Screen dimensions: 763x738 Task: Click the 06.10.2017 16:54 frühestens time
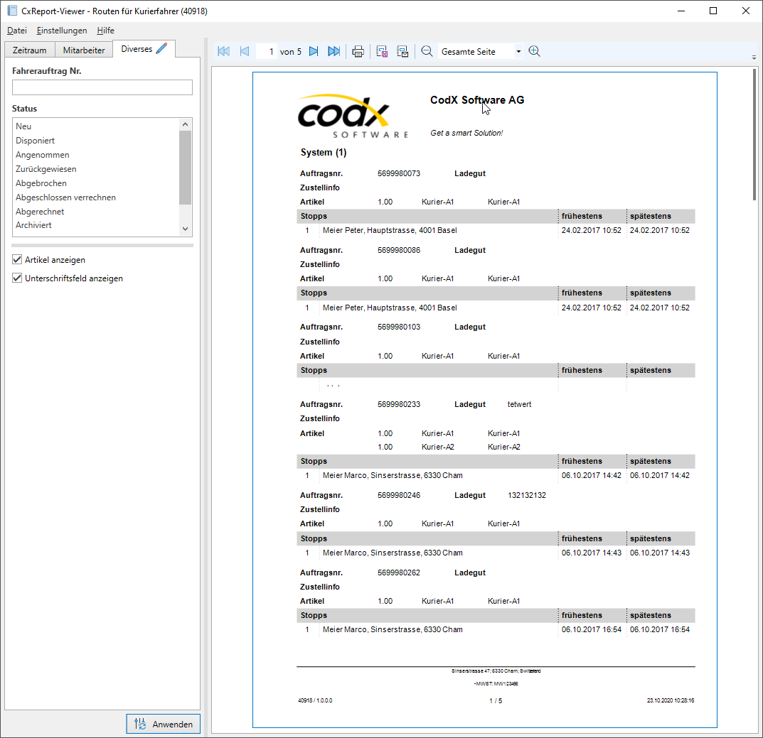tap(591, 629)
